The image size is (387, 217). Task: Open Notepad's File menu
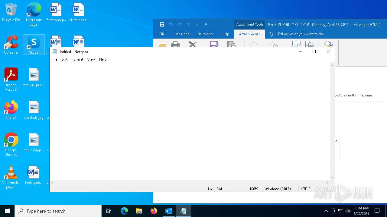54,59
